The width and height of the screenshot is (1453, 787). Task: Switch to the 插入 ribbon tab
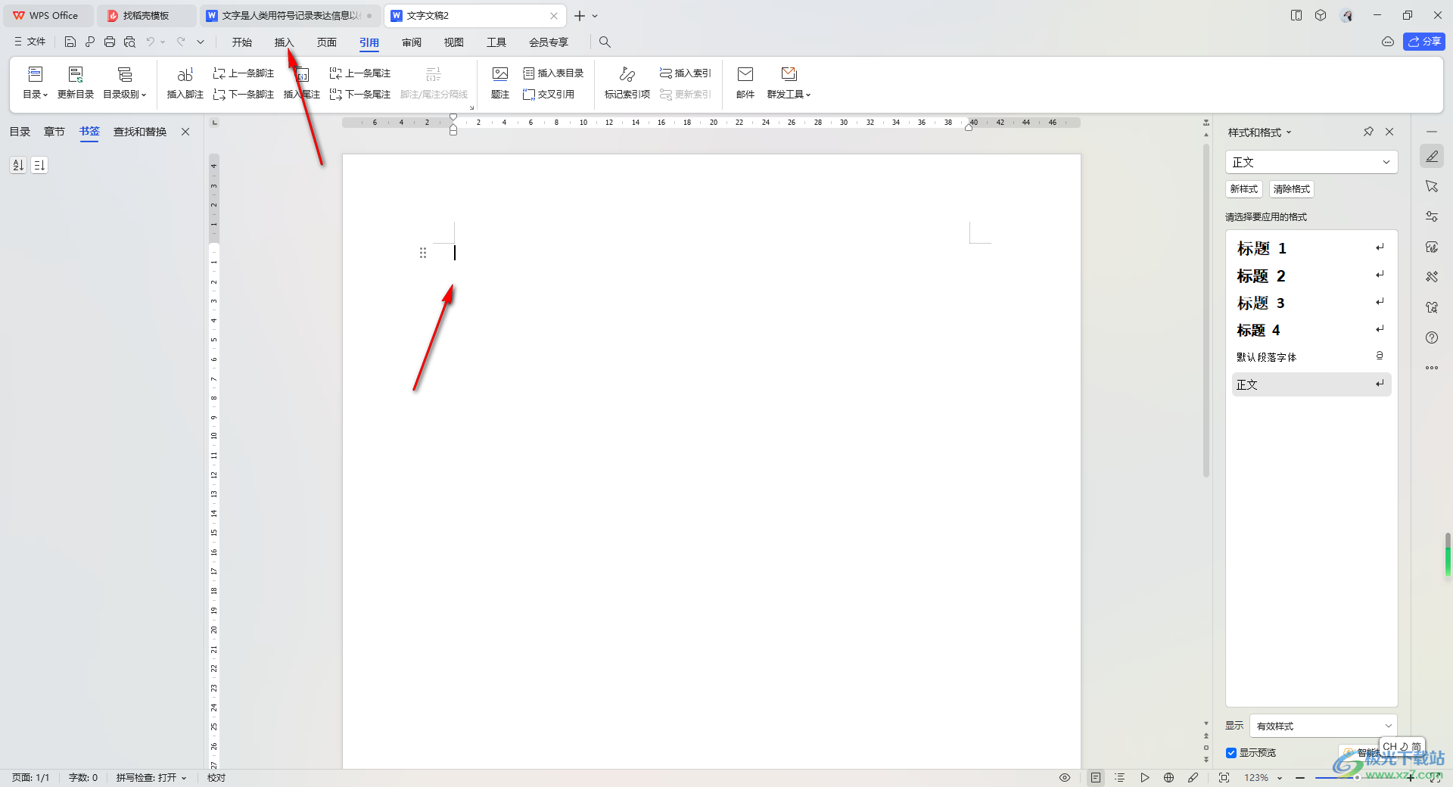[285, 42]
